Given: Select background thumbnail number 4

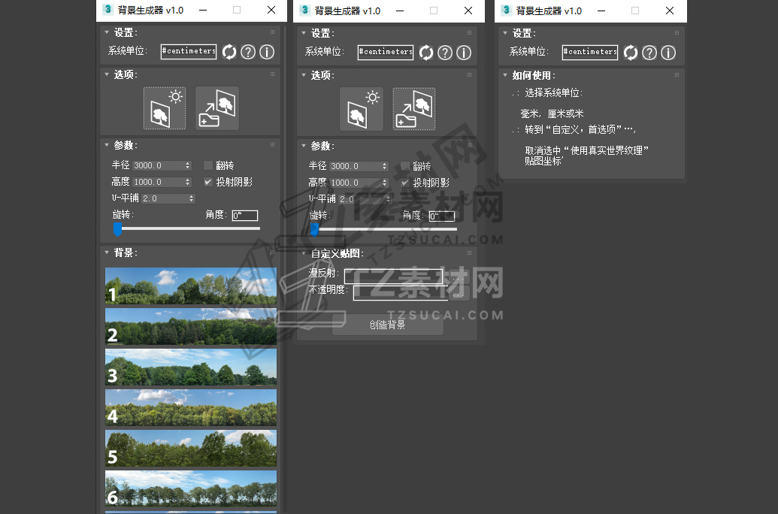Looking at the screenshot, I should point(191,408).
